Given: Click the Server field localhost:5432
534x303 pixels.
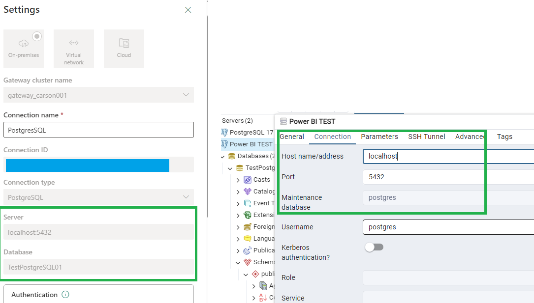Looking at the screenshot, I should 98,232.
